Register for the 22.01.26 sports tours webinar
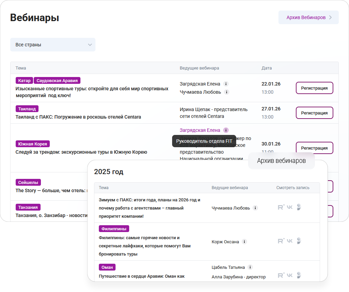349x292 pixels. [x=314, y=88]
